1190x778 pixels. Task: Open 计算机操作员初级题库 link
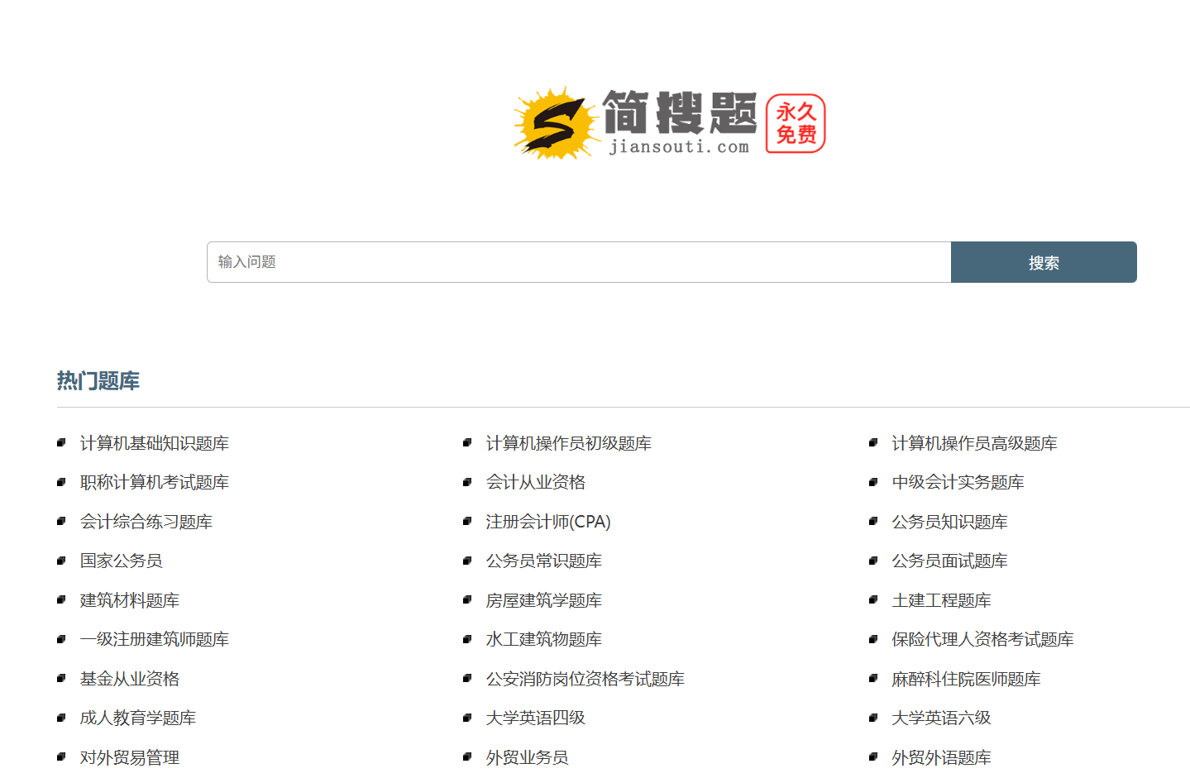(569, 443)
